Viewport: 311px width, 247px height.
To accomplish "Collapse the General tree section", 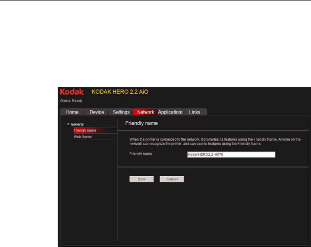I will tap(68, 124).
